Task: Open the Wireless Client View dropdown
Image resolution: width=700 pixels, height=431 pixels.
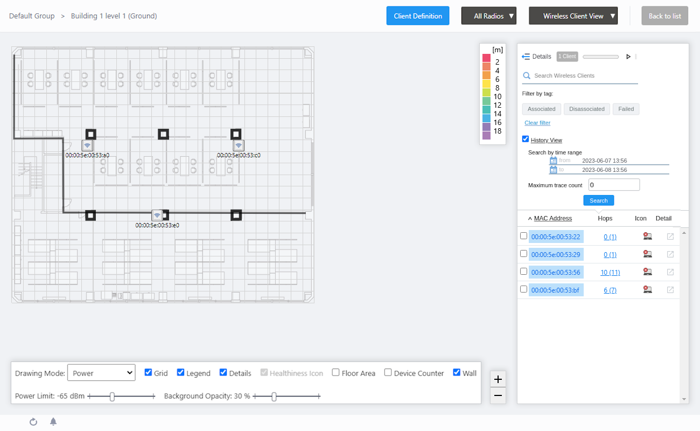Action: 573,16
